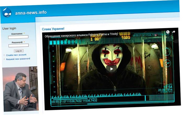The image size is (183, 115).
Task: Click the video title about Falcons Flame
Action: point(81,34)
